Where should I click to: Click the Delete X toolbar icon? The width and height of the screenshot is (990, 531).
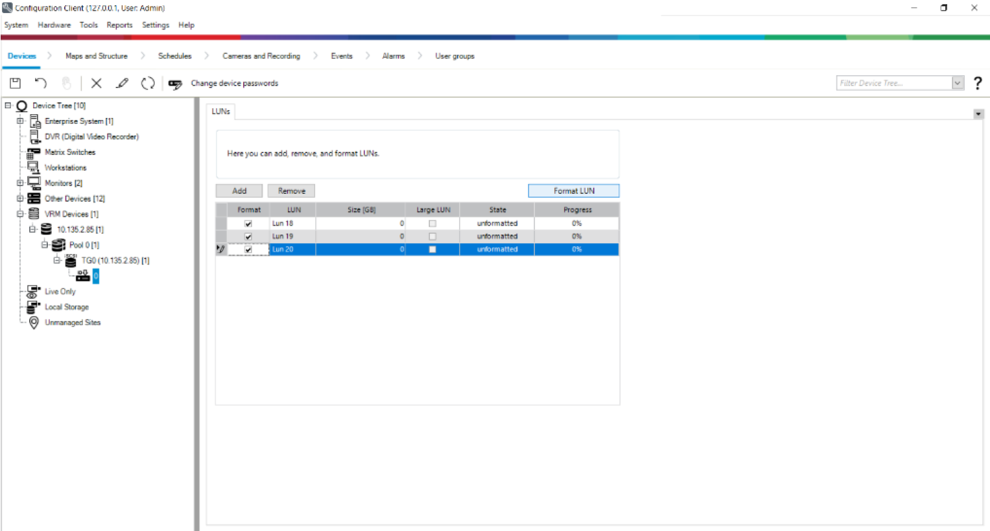point(97,83)
